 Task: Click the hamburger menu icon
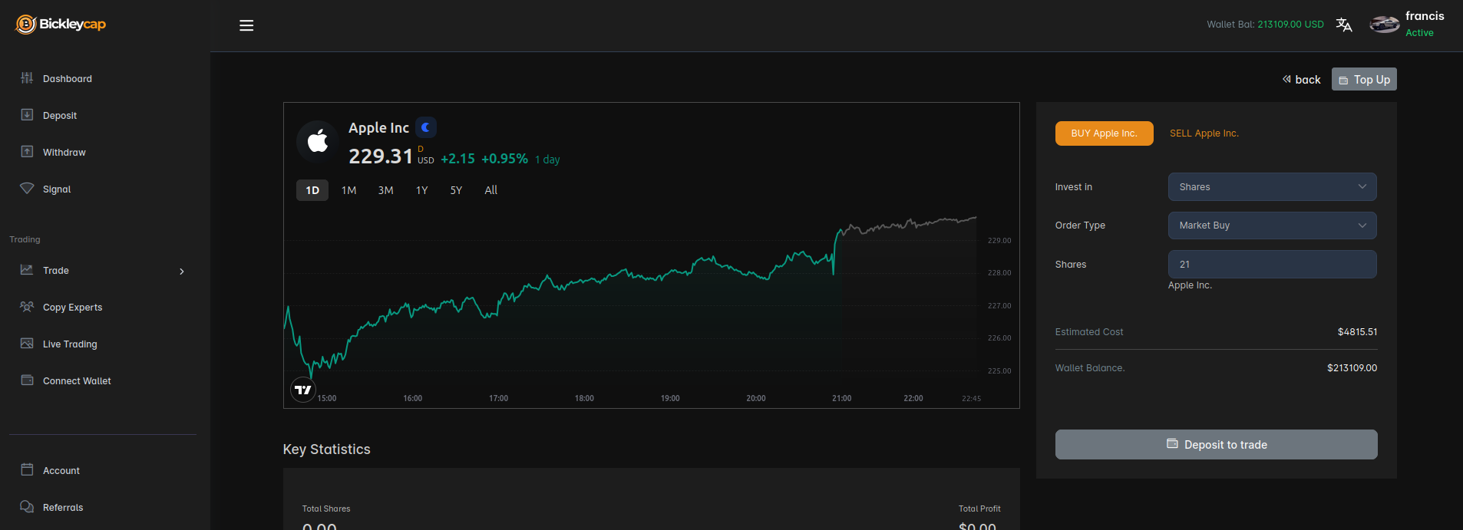[x=246, y=25]
